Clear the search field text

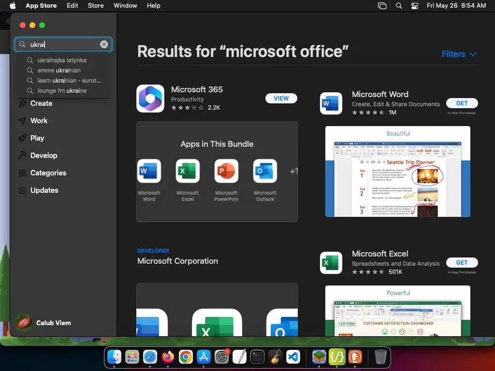(104, 44)
